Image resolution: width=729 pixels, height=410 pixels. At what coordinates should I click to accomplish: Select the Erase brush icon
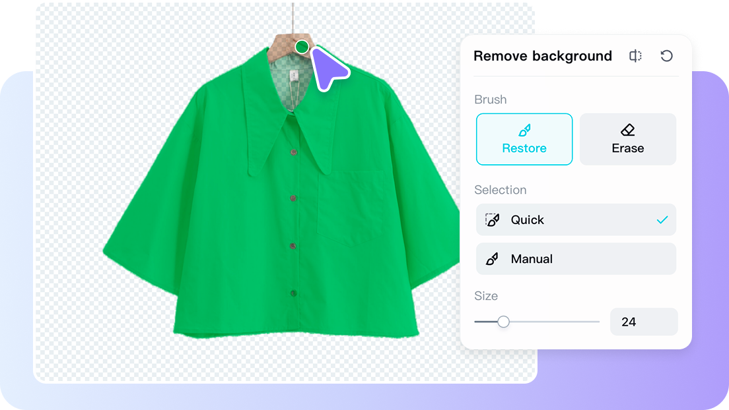tap(627, 130)
